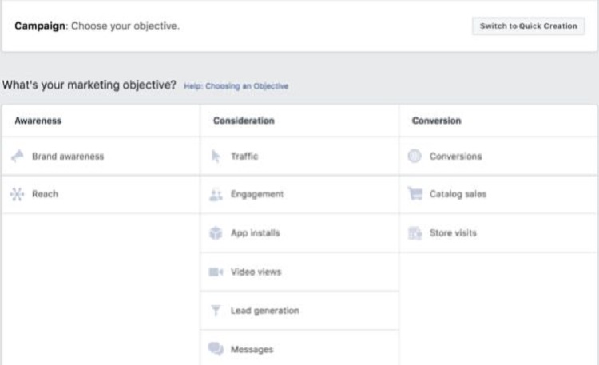
Task: Click the Lead generation funnel icon
Action: coord(216,311)
